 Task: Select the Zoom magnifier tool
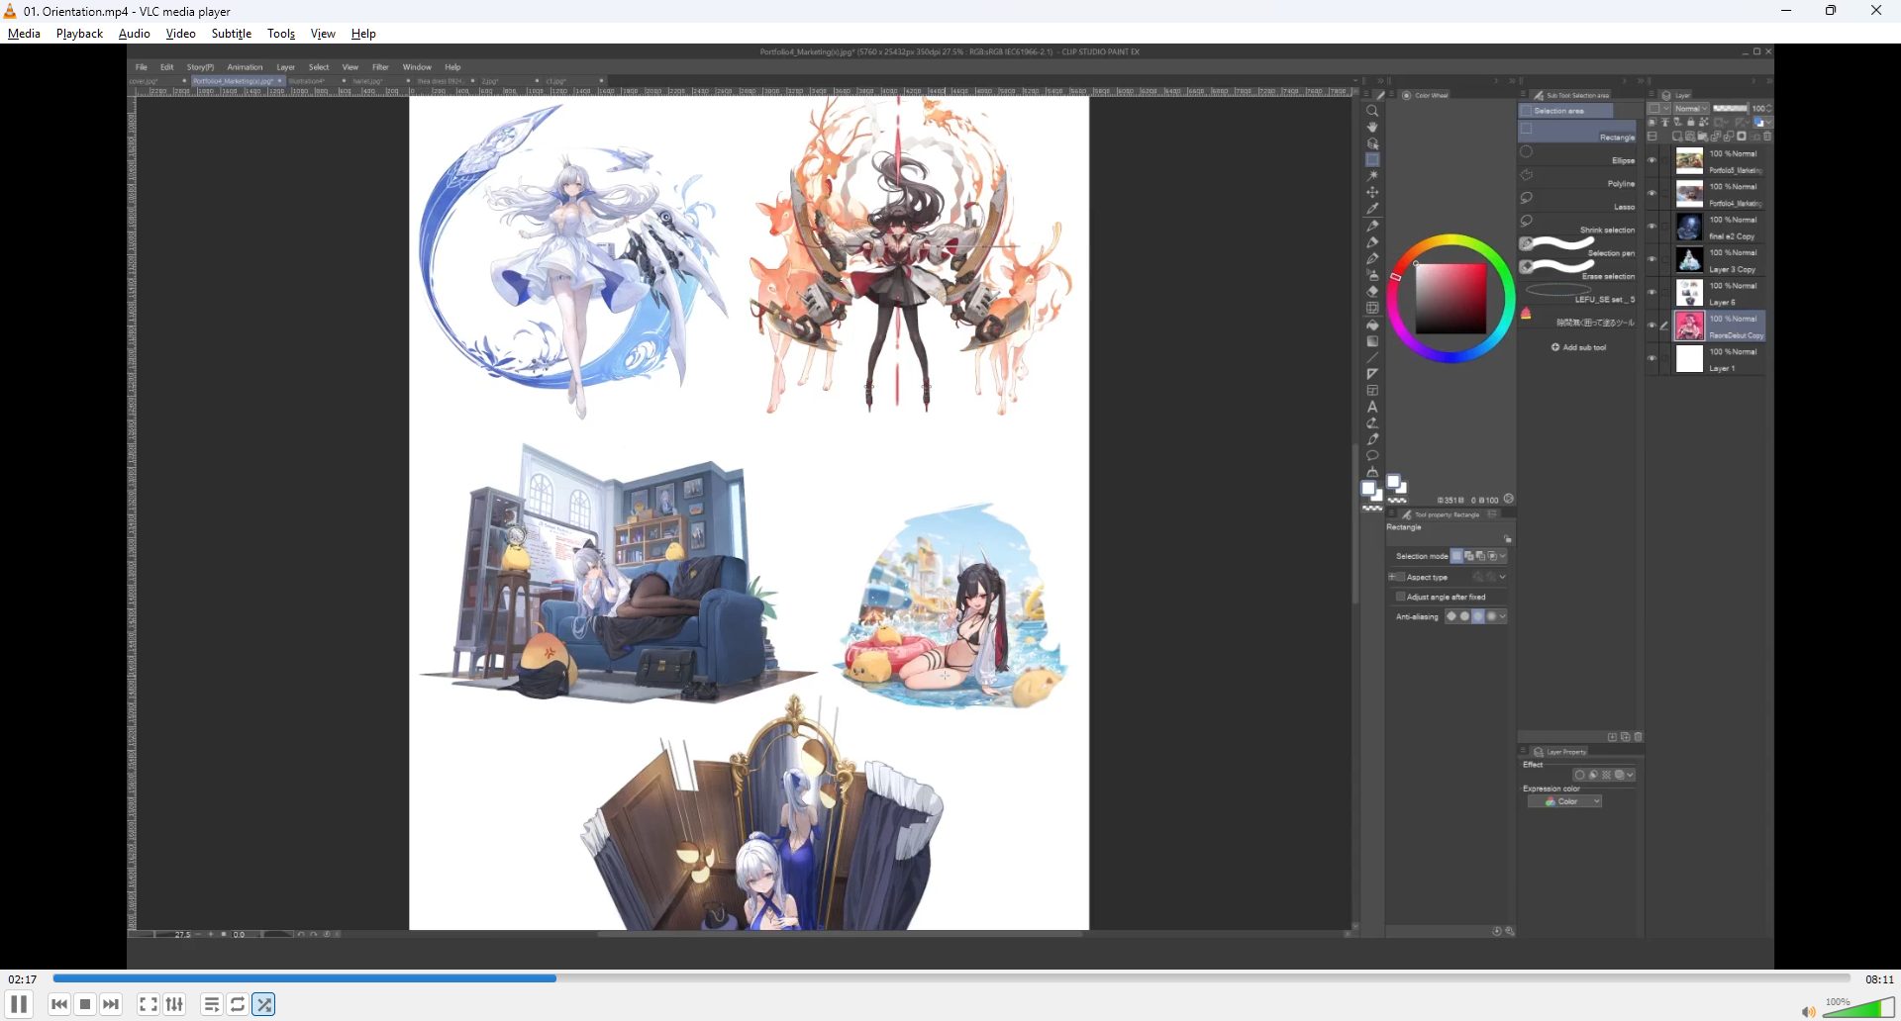1372,111
